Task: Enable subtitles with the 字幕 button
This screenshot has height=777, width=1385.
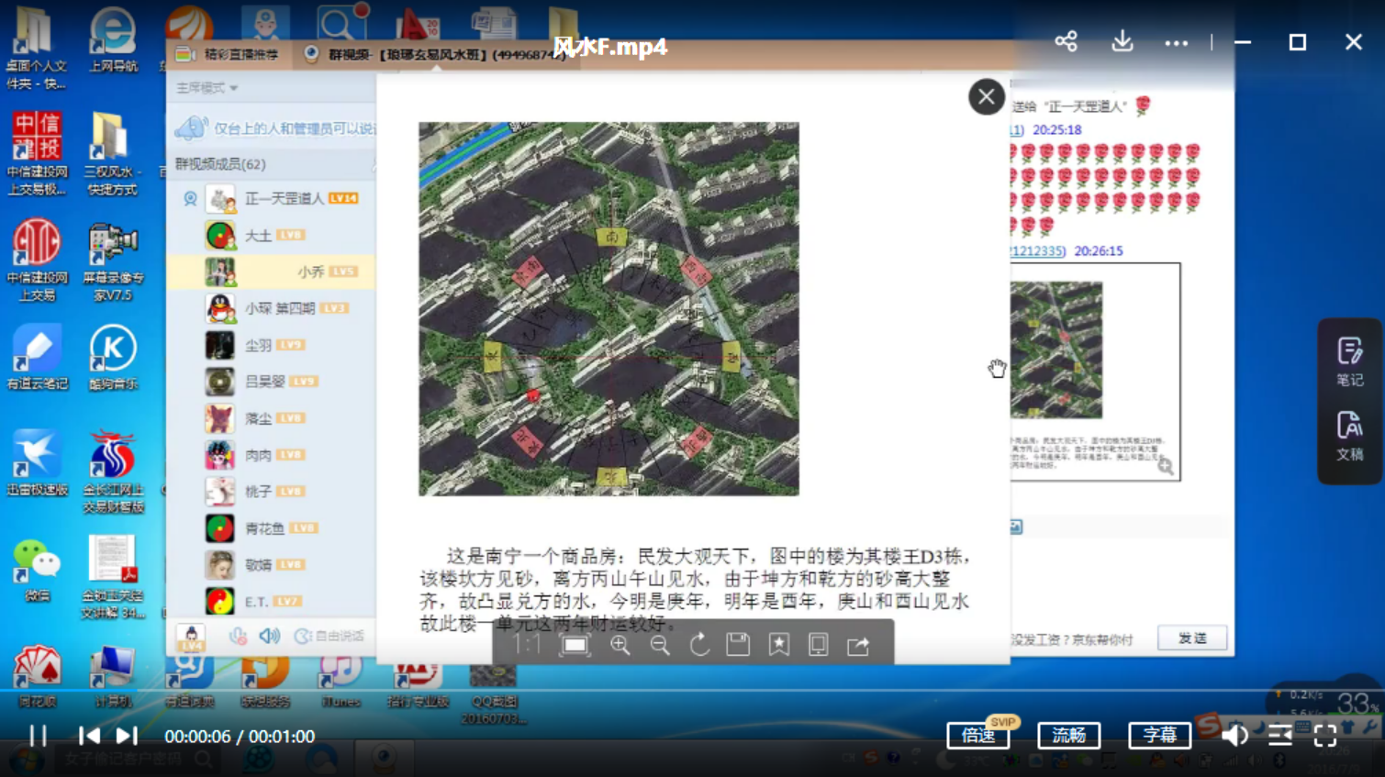Action: [1158, 735]
